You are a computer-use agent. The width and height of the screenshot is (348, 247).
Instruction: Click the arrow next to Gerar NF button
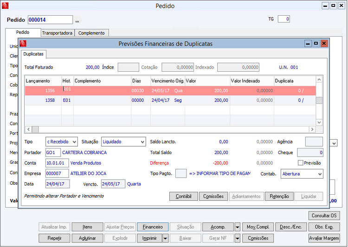tap(237, 238)
